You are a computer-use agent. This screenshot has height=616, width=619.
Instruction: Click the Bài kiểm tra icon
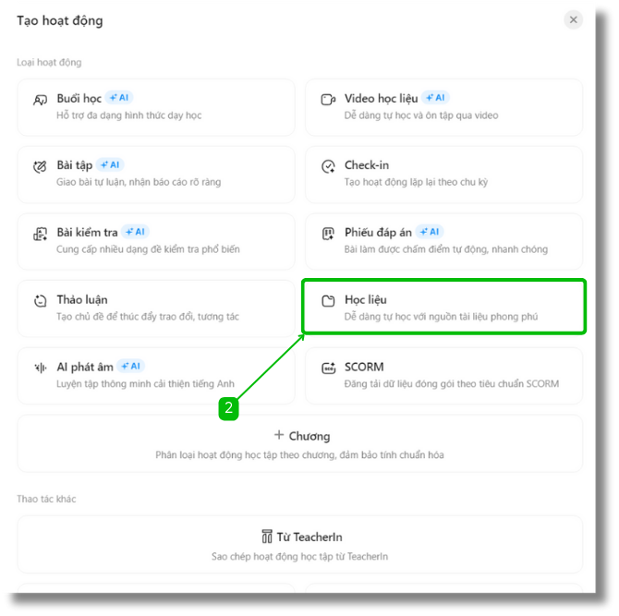40,235
